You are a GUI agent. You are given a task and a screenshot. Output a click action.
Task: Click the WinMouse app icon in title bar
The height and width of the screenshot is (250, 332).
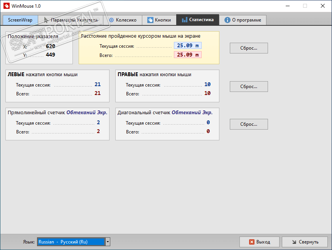(x=7, y=6)
